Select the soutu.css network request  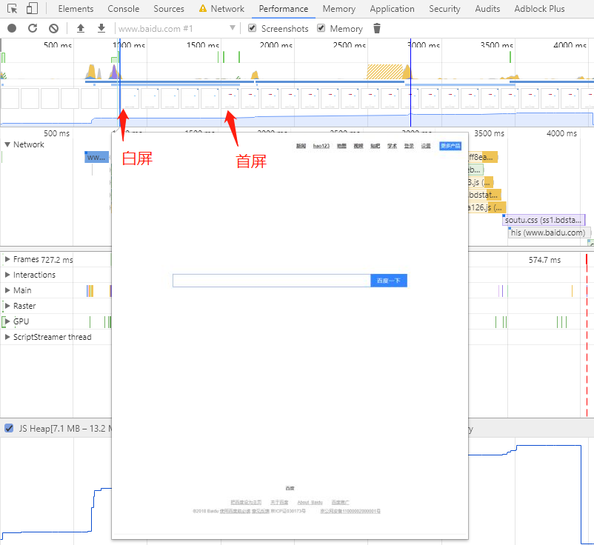pyautogui.click(x=544, y=220)
